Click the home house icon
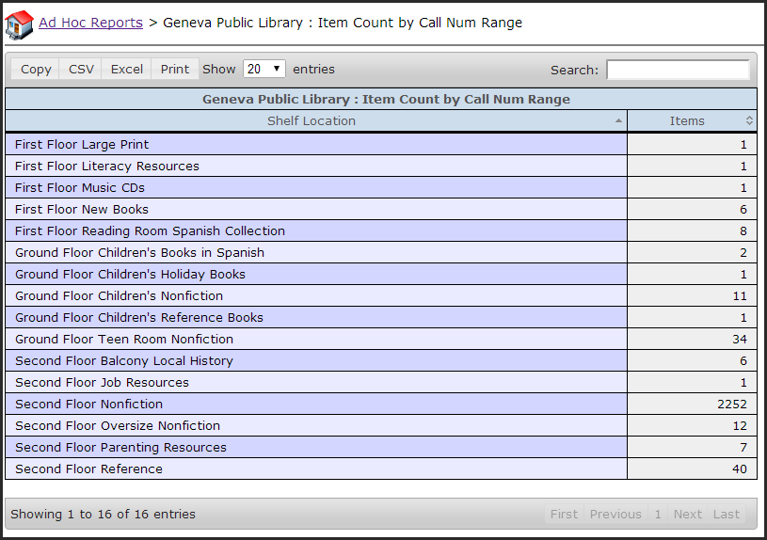 tap(19, 24)
